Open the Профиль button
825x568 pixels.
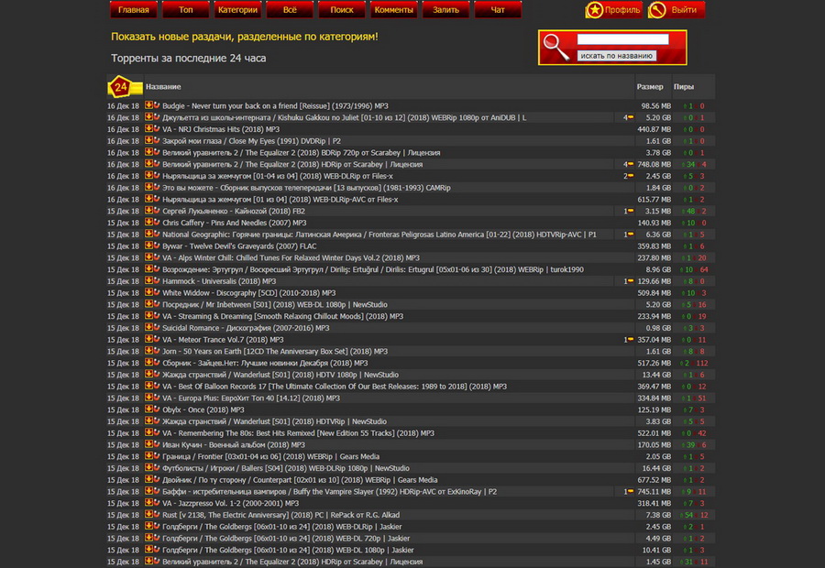click(614, 10)
